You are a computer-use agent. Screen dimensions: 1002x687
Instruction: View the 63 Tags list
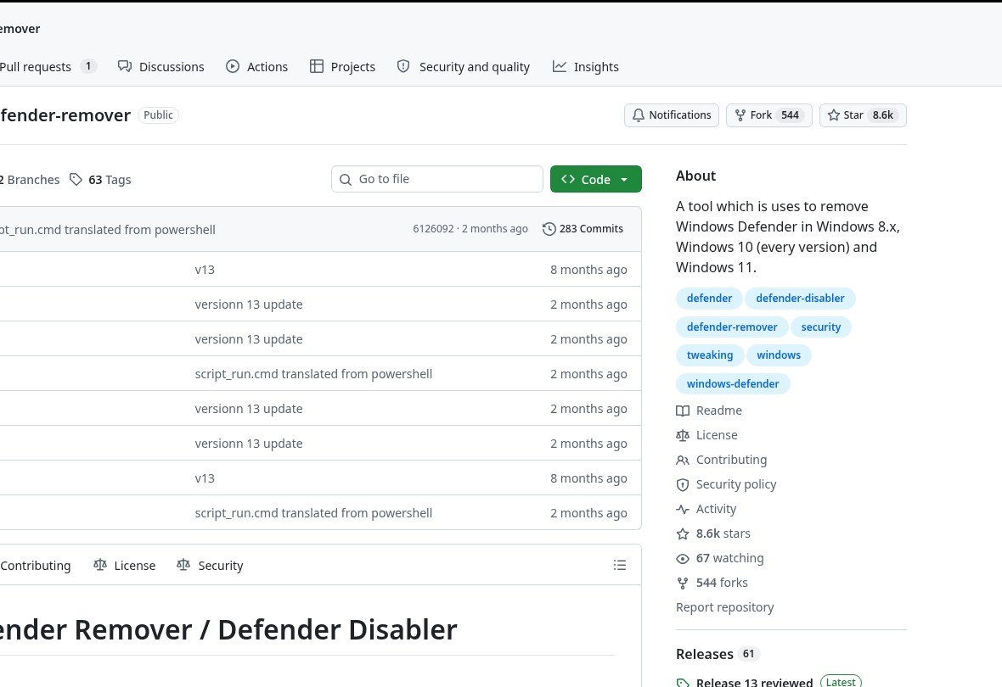(100, 180)
